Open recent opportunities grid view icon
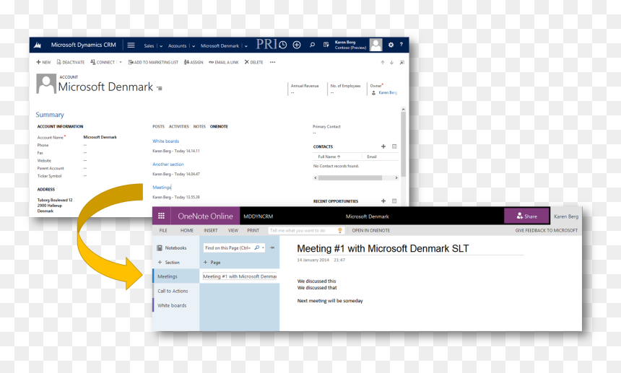Viewport: 621px width, 373px height. tap(394, 201)
